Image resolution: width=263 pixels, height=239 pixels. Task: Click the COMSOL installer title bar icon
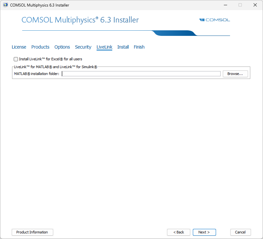[6, 5]
